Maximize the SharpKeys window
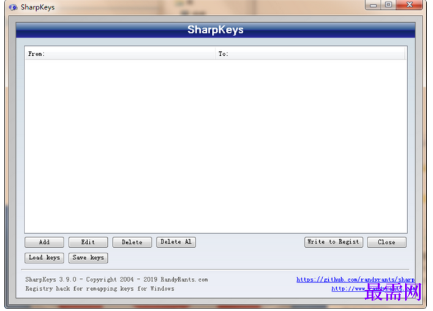433x311 pixels. (x=388, y=5)
